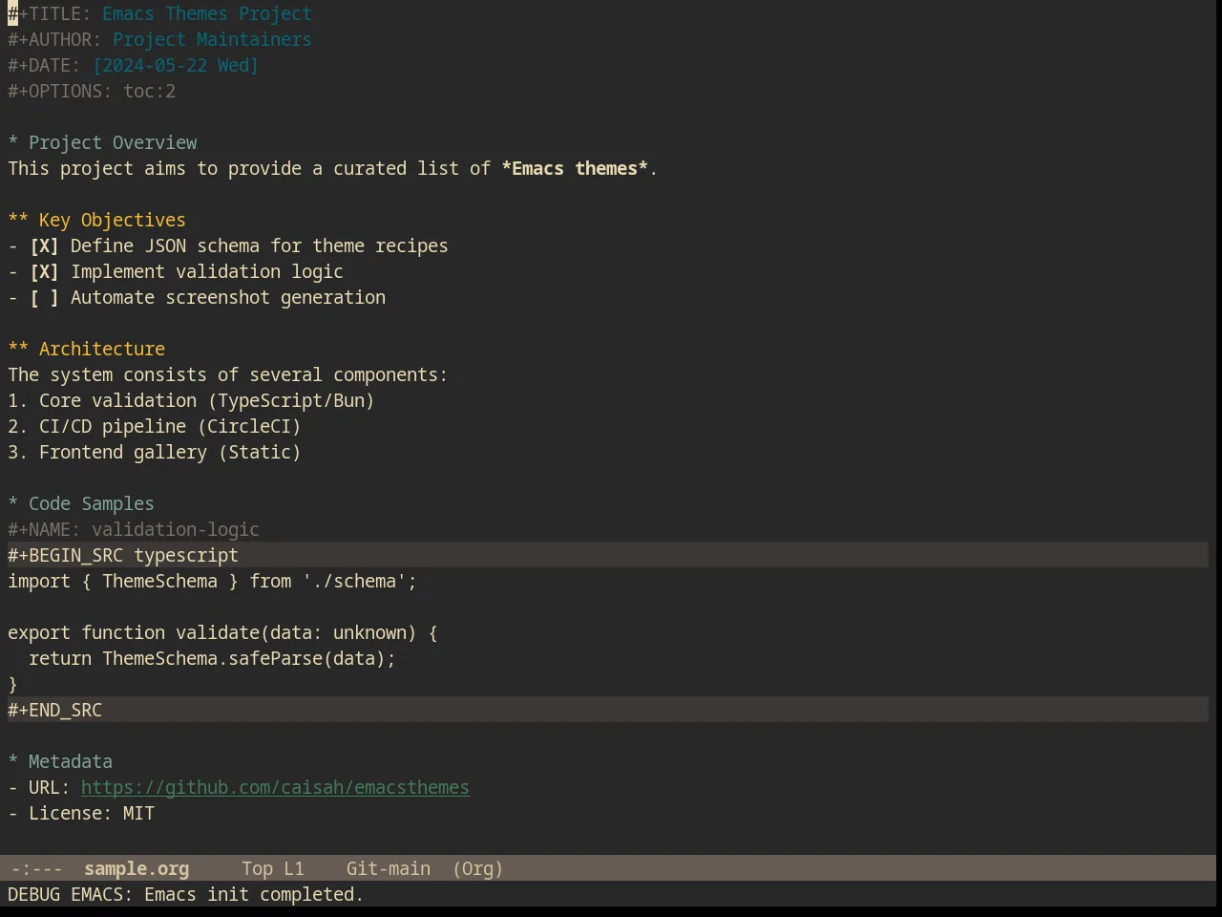Collapse the 'Key Objectives' subheading
This screenshot has height=917, width=1222.
pos(96,221)
